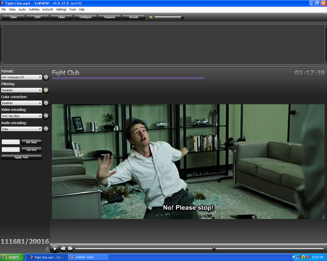Expand Video encoding dropdown XviD HQ Ultra
The width and height of the screenshot is (327, 261).
[21, 116]
